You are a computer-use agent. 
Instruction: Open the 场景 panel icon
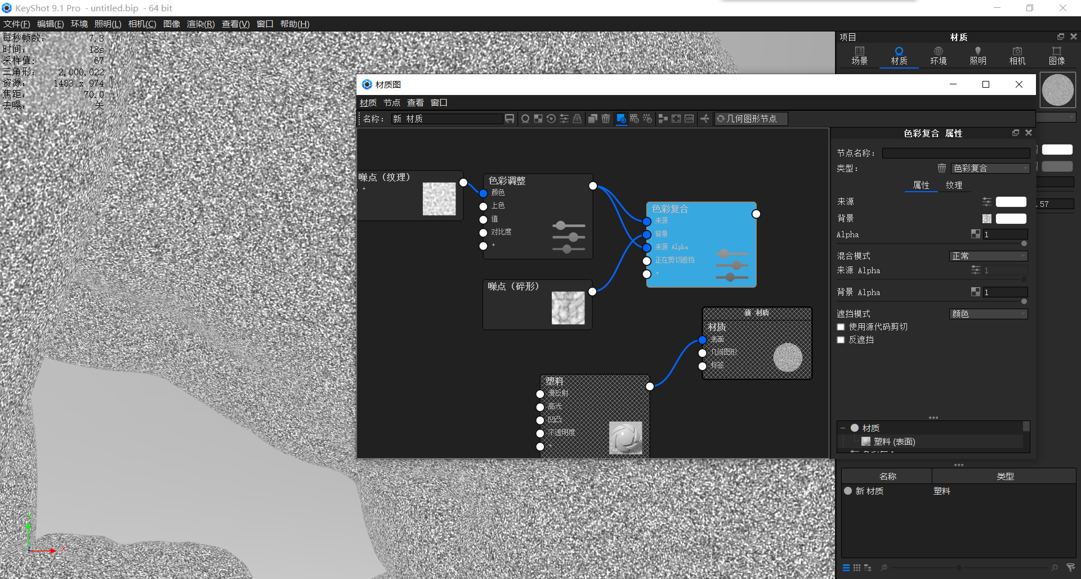[x=860, y=55]
